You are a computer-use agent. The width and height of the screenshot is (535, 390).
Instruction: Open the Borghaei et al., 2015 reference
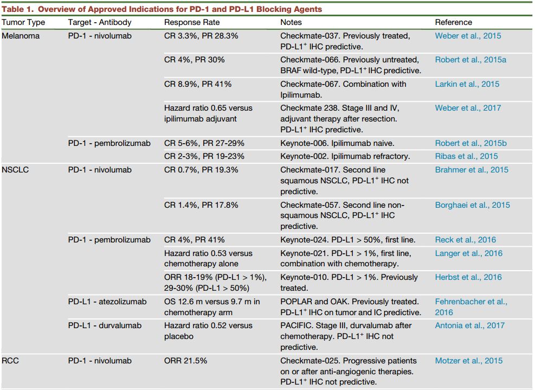(x=472, y=205)
